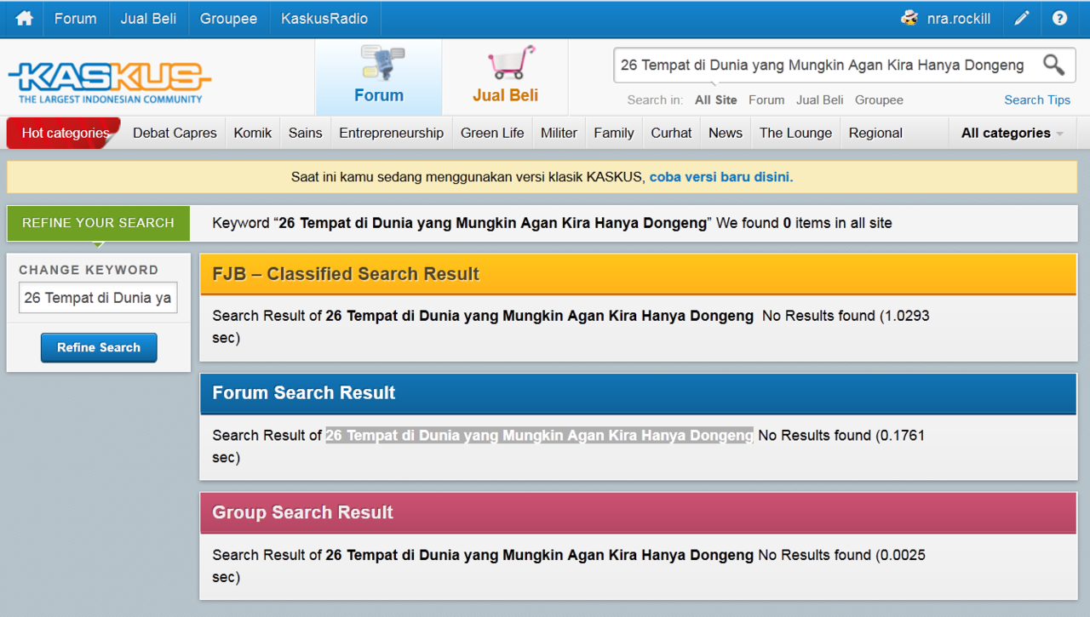The height and width of the screenshot is (617, 1090).
Task: Open the News category
Action: [726, 133]
